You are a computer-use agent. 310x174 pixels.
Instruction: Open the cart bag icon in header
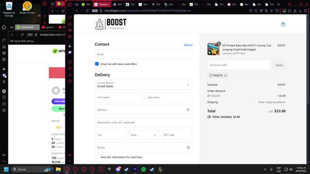[x=283, y=24]
